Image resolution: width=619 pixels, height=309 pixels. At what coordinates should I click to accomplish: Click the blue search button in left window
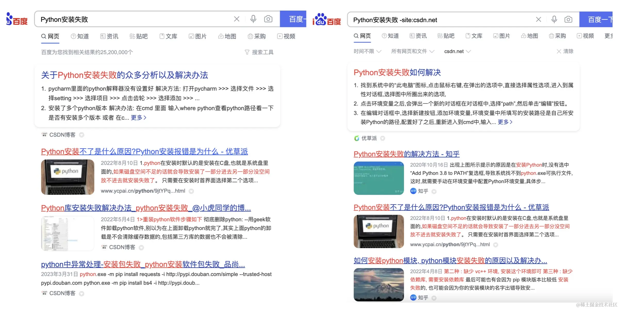(293, 19)
